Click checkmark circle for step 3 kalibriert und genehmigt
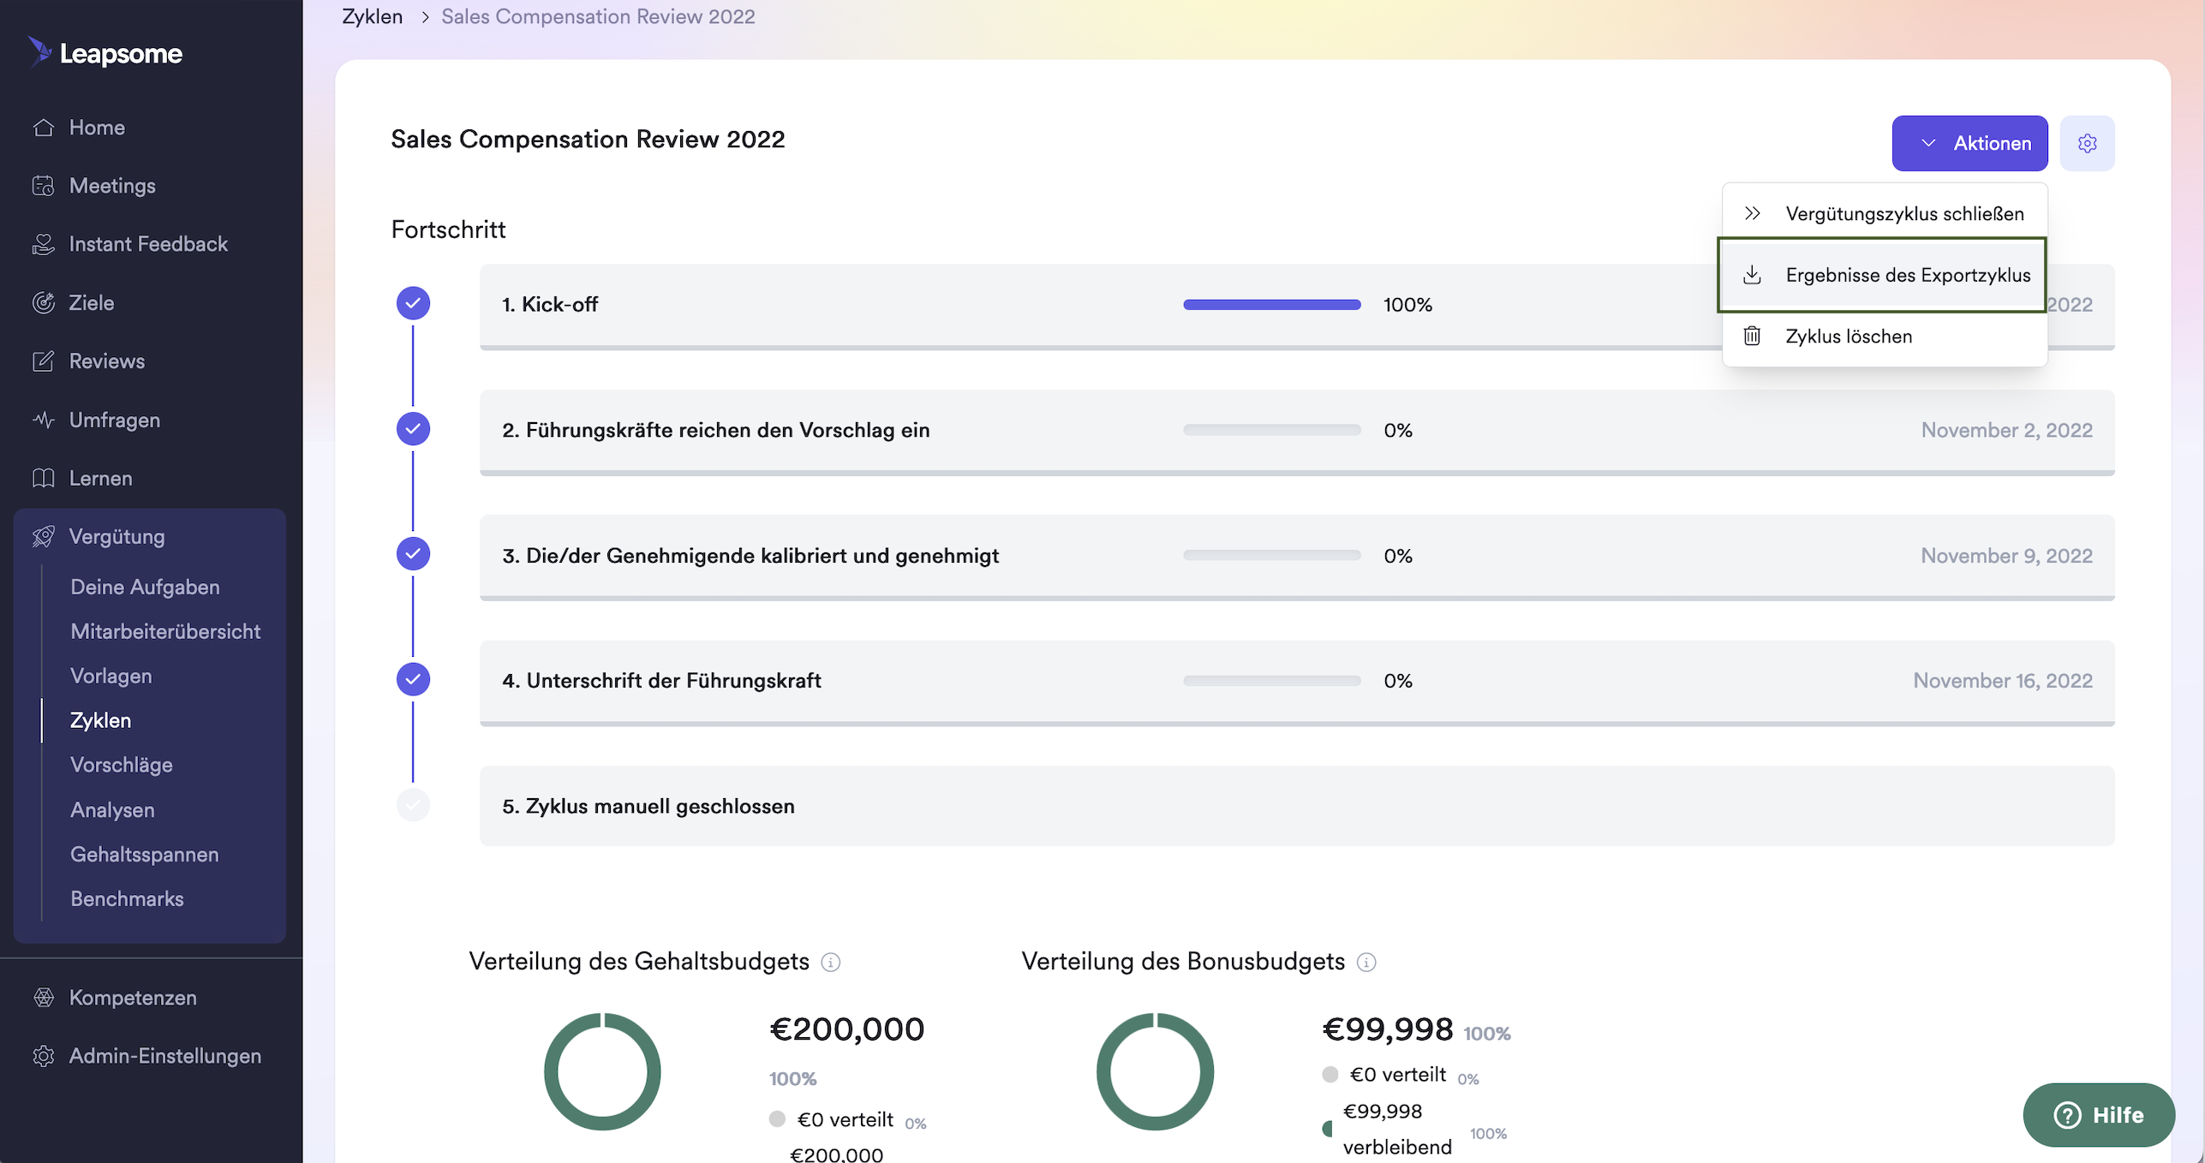The height and width of the screenshot is (1163, 2205). coord(413,554)
